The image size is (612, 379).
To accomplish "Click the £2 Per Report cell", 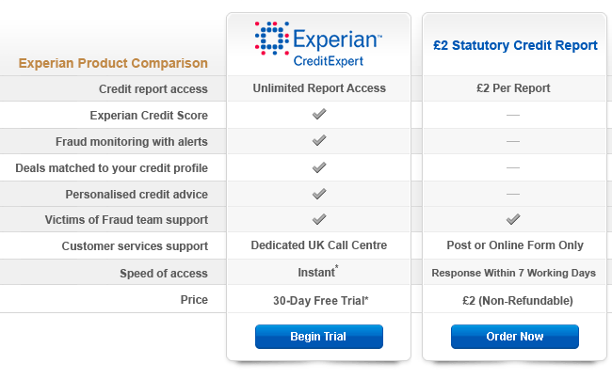I will coord(513,88).
